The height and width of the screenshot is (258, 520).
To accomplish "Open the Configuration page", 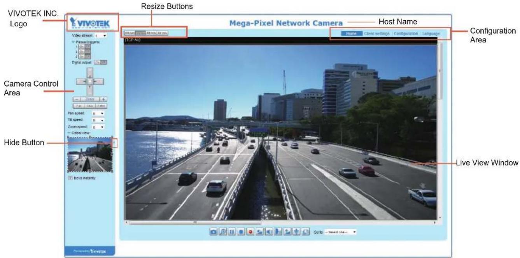I will click(406, 33).
